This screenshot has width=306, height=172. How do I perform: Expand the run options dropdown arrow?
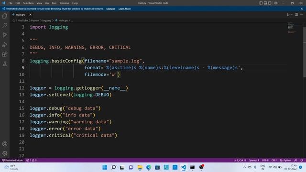pyautogui.click(x=292, y=15)
